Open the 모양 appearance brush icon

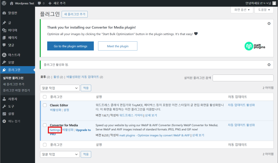(4, 62)
